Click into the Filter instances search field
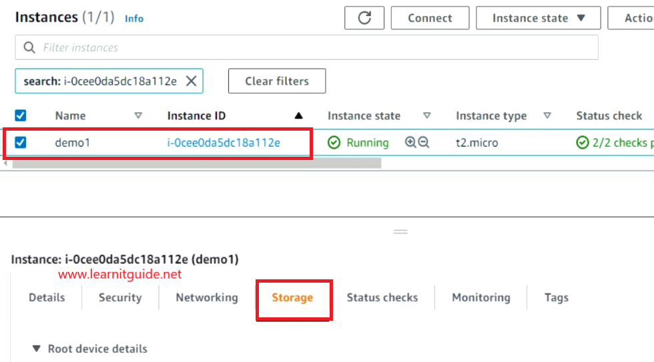This screenshot has width=654, height=362. pyautogui.click(x=306, y=47)
